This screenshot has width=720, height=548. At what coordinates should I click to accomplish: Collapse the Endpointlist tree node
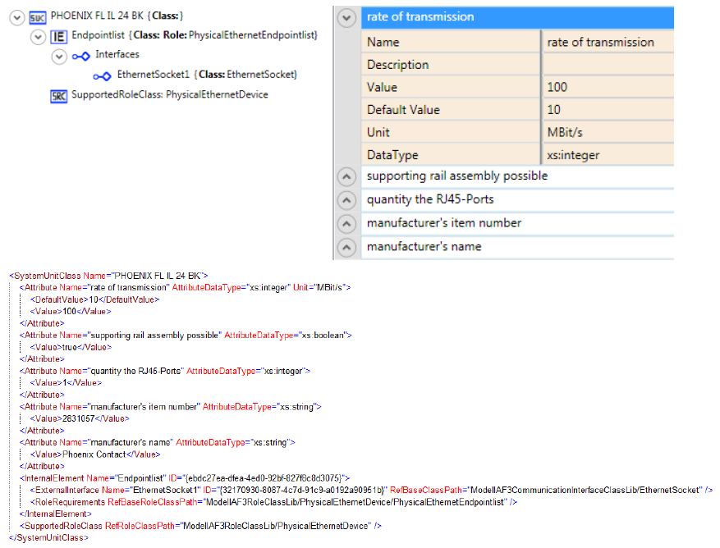38,36
